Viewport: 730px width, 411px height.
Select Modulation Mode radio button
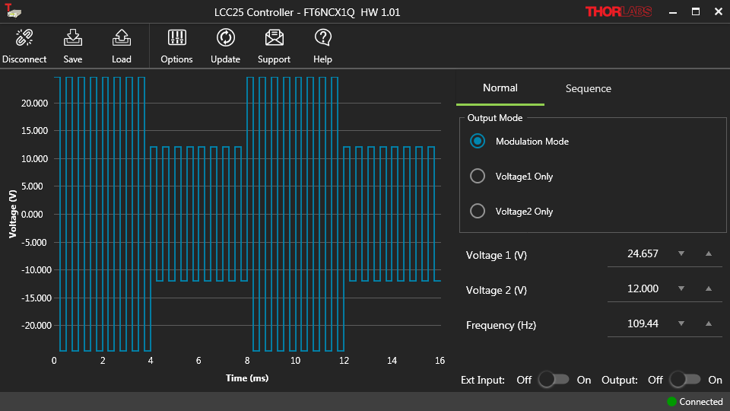478,141
